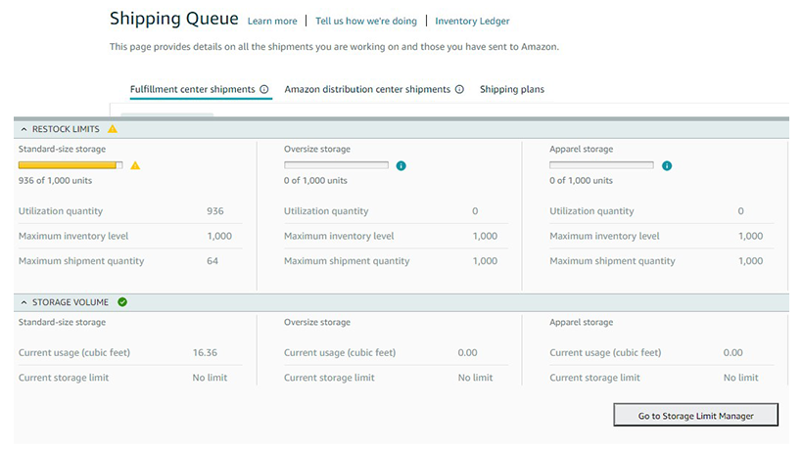Click Apparel Current usage value 0.00

(x=733, y=352)
